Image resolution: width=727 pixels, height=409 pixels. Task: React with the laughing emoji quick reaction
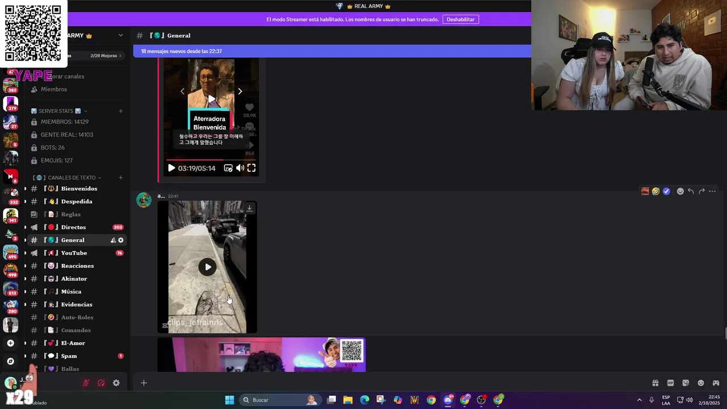656,191
